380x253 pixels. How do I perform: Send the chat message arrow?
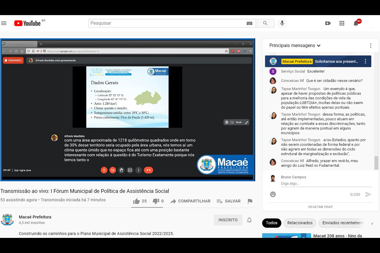coord(368,194)
